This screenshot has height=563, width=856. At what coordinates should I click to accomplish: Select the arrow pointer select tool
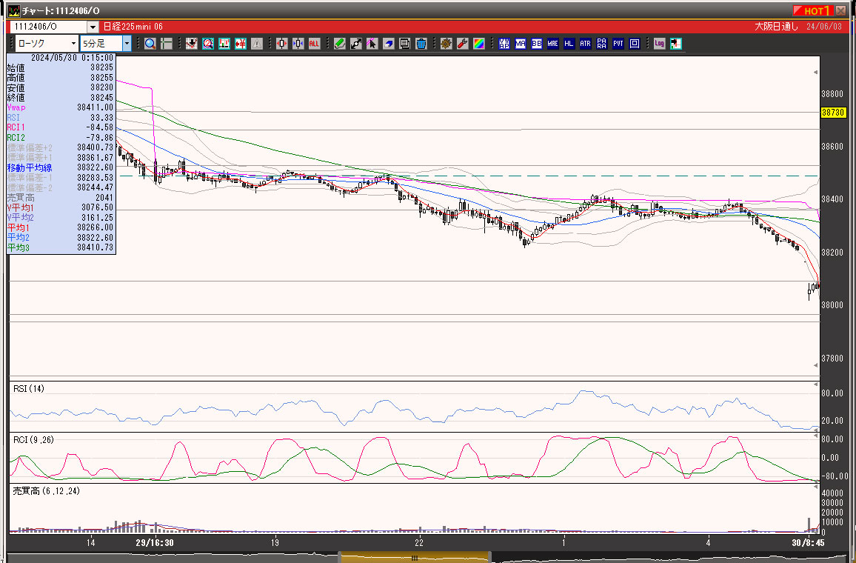(x=372, y=44)
